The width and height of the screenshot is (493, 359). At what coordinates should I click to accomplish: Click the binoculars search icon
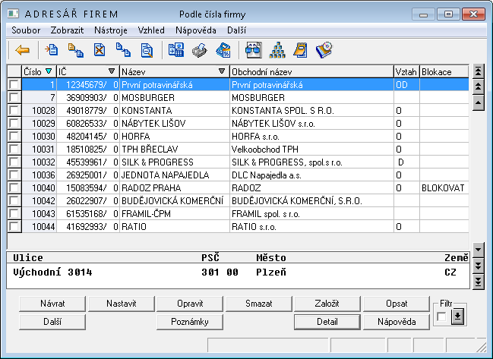pyautogui.click(x=253, y=51)
